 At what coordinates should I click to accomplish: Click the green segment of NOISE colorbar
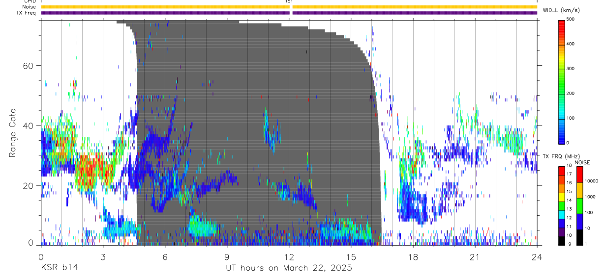click(579, 206)
